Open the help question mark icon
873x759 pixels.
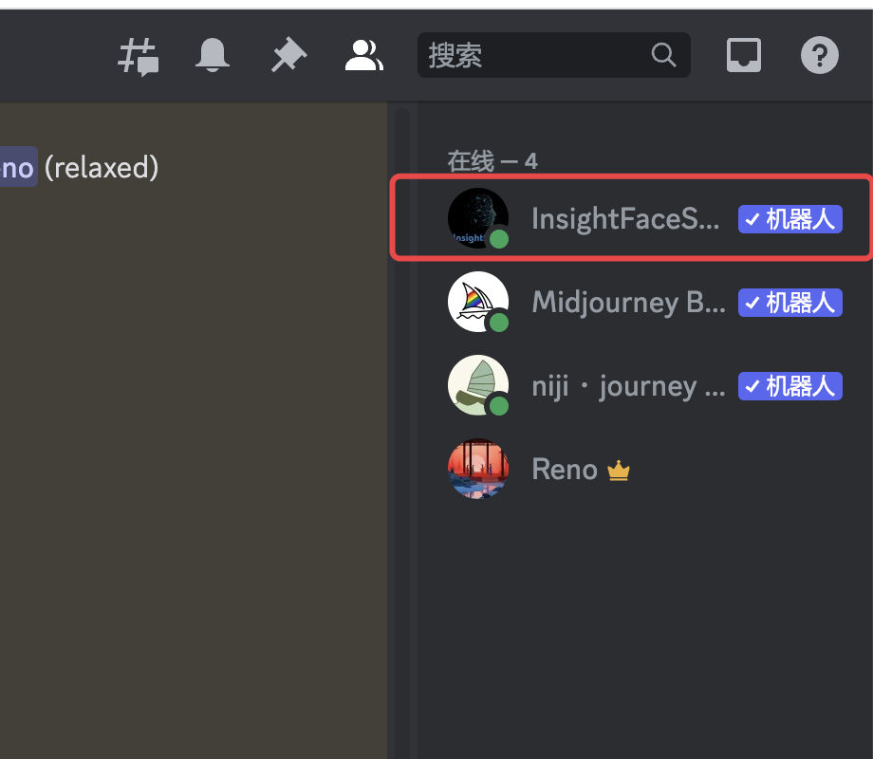coord(820,55)
